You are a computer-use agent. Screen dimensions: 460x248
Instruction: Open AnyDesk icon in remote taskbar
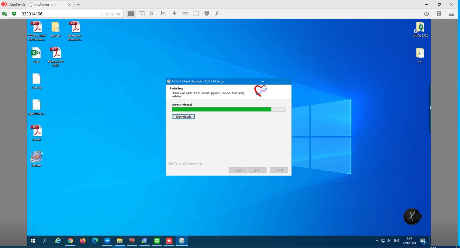(x=169, y=241)
